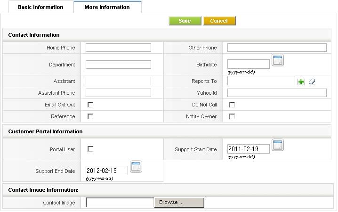The height and width of the screenshot is (212, 338).
Task: Click the green plus icon beside Reports To
Action: pos(301,82)
